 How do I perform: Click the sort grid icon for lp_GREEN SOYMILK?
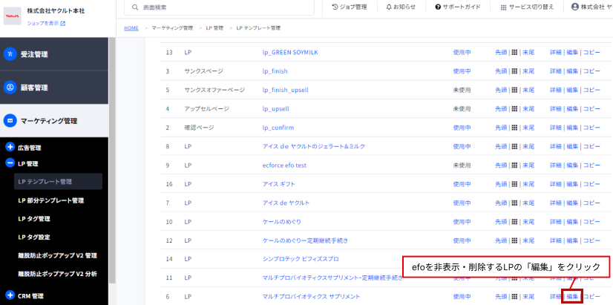(x=515, y=53)
